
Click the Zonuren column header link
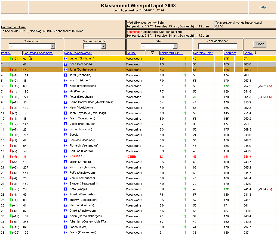(x=230, y=53)
